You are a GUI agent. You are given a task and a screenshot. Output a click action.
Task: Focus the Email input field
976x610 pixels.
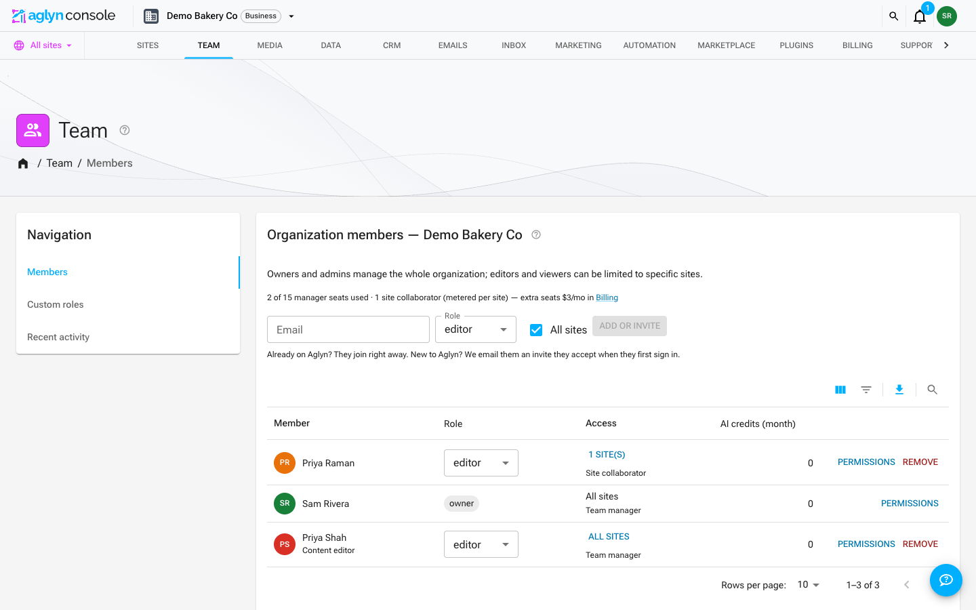coord(348,329)
